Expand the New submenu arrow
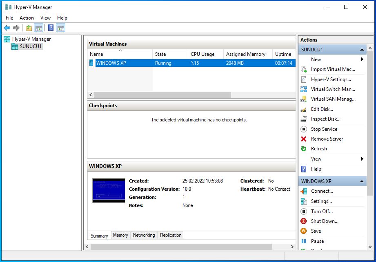 click(362, 59)
